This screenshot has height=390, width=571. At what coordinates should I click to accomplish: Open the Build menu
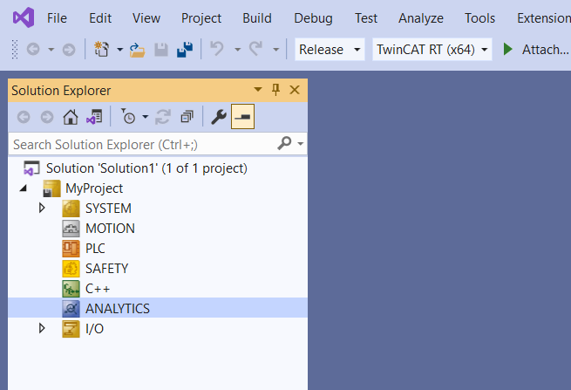coord(257,17)
